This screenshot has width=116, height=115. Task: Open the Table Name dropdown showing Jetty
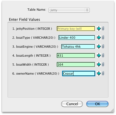[69, 10]
